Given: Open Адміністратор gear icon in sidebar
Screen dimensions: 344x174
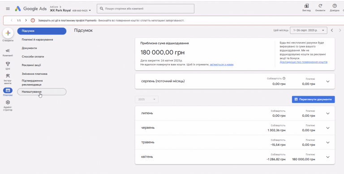Looking at the screenshot, I should pyautogui.click(x=8, y=102).
